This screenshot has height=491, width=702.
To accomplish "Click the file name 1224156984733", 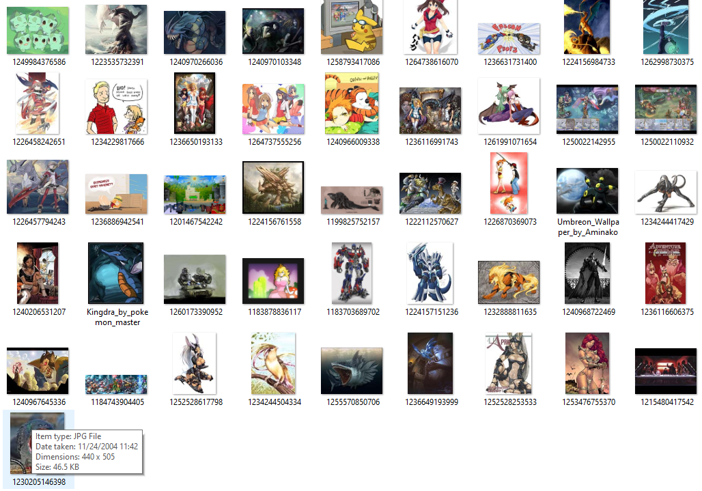I will coord(589,61).
